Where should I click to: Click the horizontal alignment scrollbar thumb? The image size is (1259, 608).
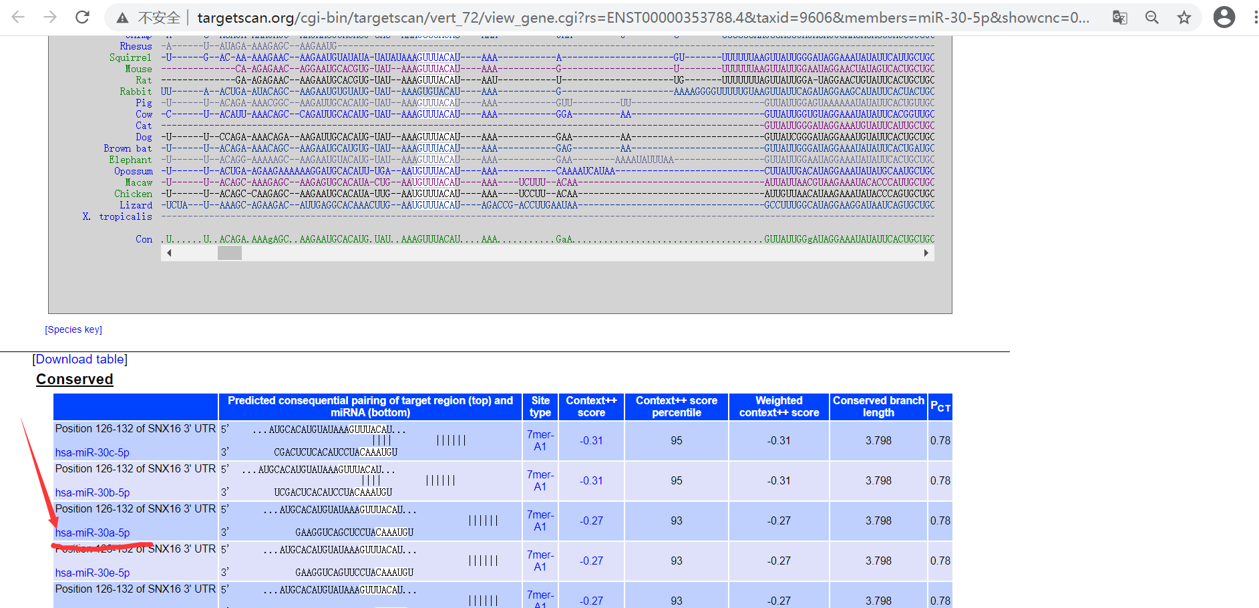230,253
